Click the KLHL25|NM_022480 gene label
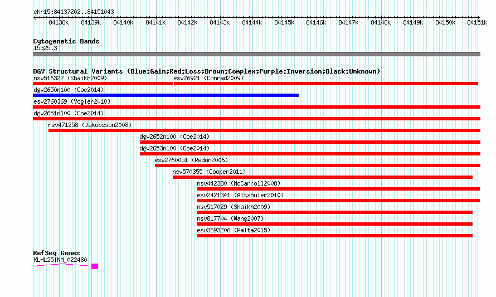The image size is (496, 297). point(60,260)
